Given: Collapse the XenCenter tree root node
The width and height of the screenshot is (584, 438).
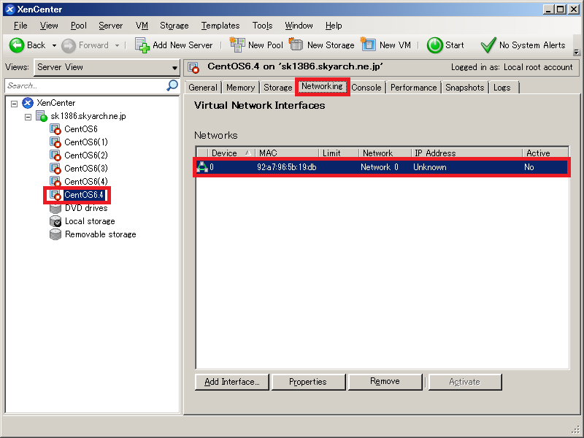Looking at the screenshot, I should click(14, 104).
